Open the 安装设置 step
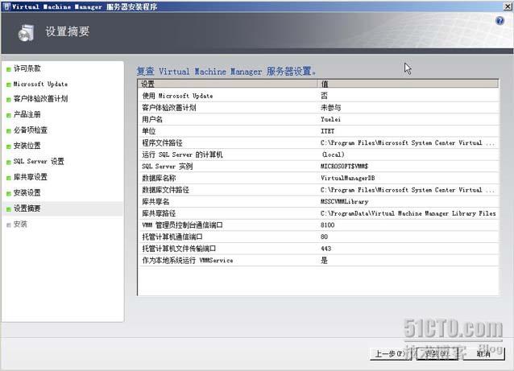The height and width of the screenshot is (371, 514). (x=27, y=192)
